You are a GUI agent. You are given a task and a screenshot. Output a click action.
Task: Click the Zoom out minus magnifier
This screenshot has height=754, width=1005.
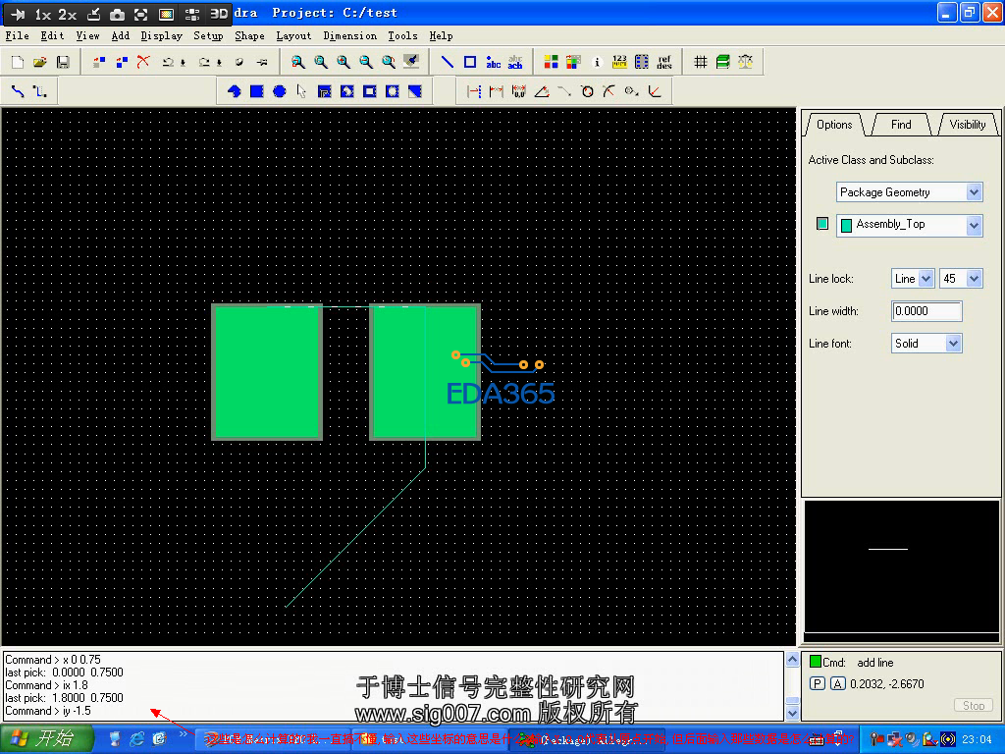click(366, 62)
